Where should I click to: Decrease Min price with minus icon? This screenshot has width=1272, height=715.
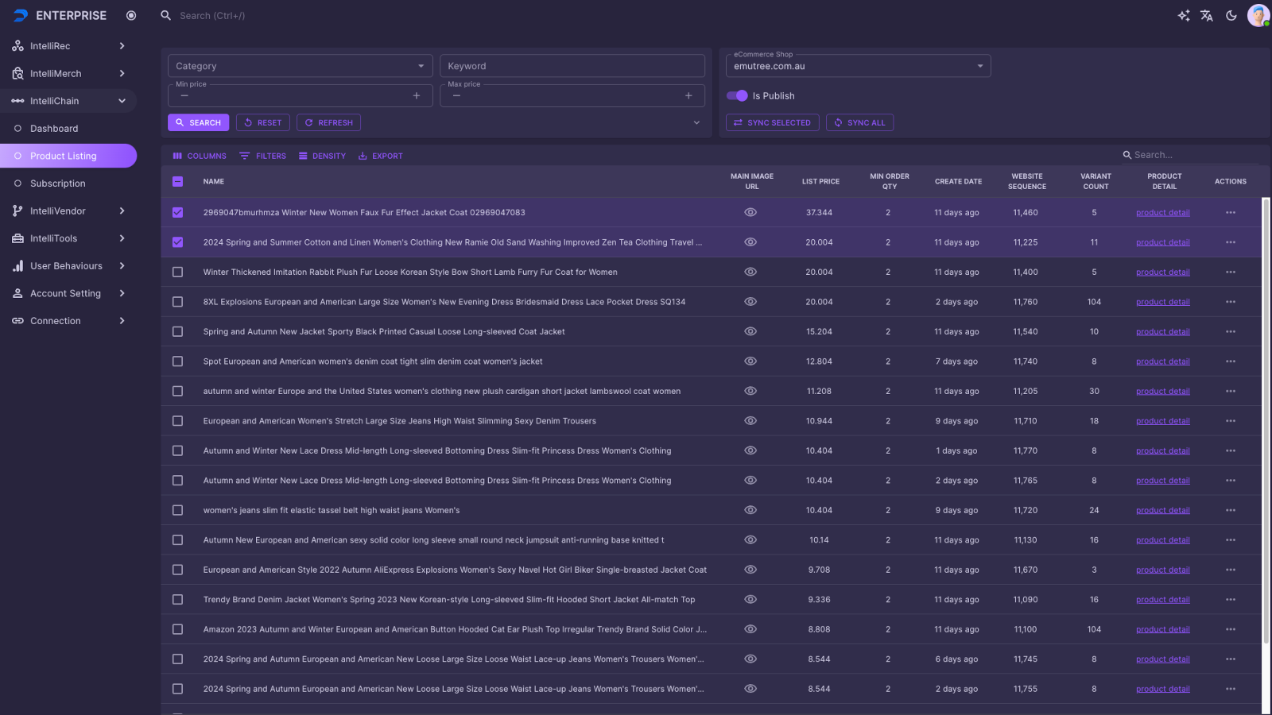pyautogui.click(x=184, y=96)
